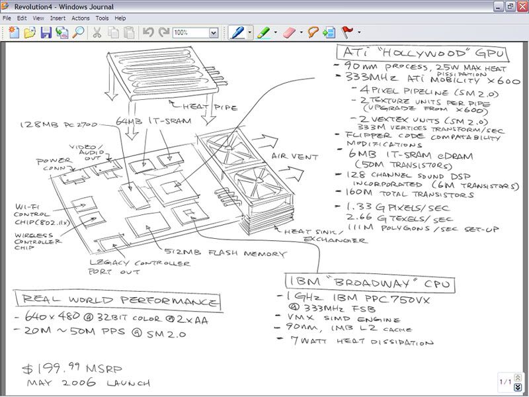Create a new note with New Note icon
Image resolution: width=529 pixels, height=397 pixels.
[x=14, y=32]
